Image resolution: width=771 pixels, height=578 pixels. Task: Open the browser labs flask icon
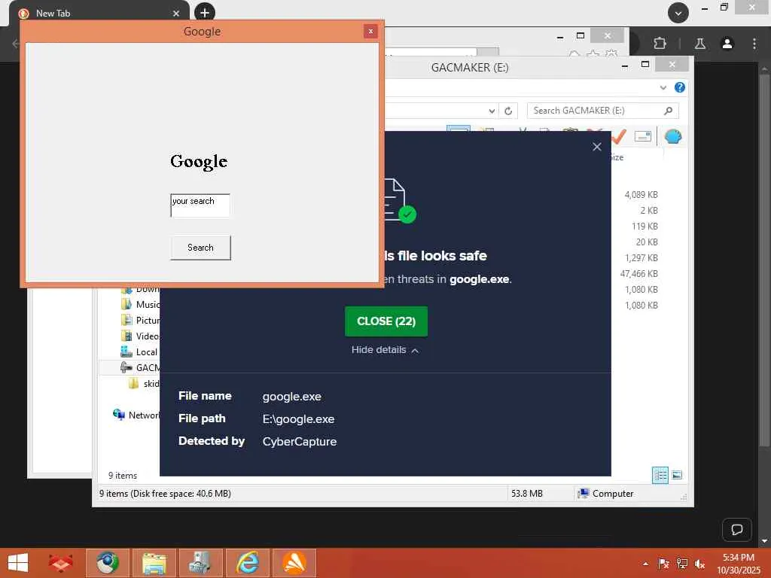coord(700,44)
